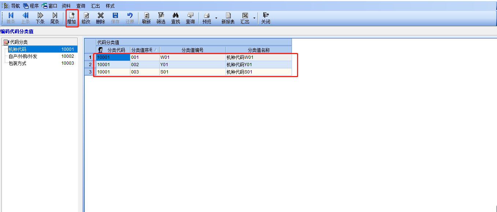Screen dimensions: 497x212
Task: Jump to last record with 尾条
Action: (x=55, y=18)
